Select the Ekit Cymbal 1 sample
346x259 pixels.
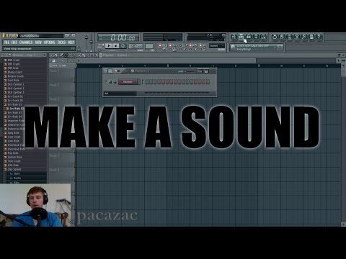[16, 84]
